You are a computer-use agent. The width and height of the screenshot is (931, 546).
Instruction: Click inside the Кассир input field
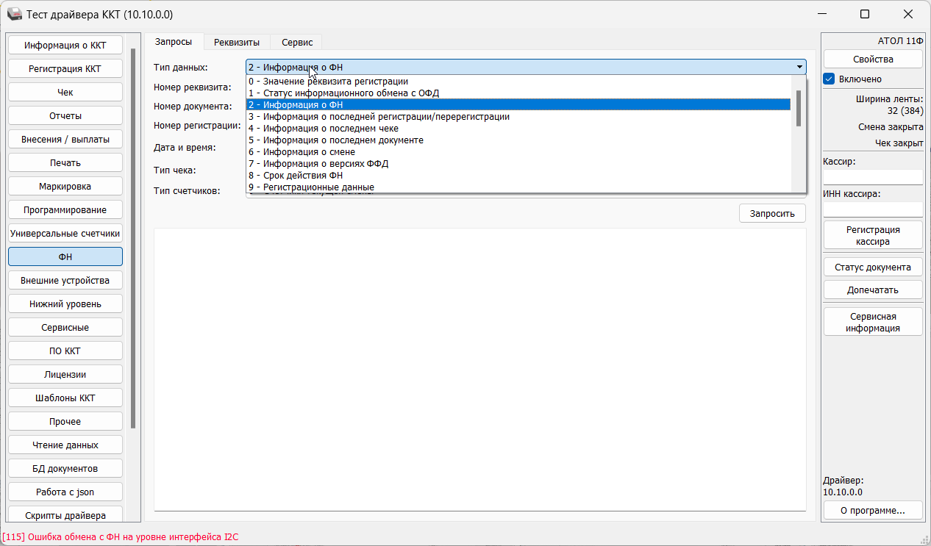873,177
